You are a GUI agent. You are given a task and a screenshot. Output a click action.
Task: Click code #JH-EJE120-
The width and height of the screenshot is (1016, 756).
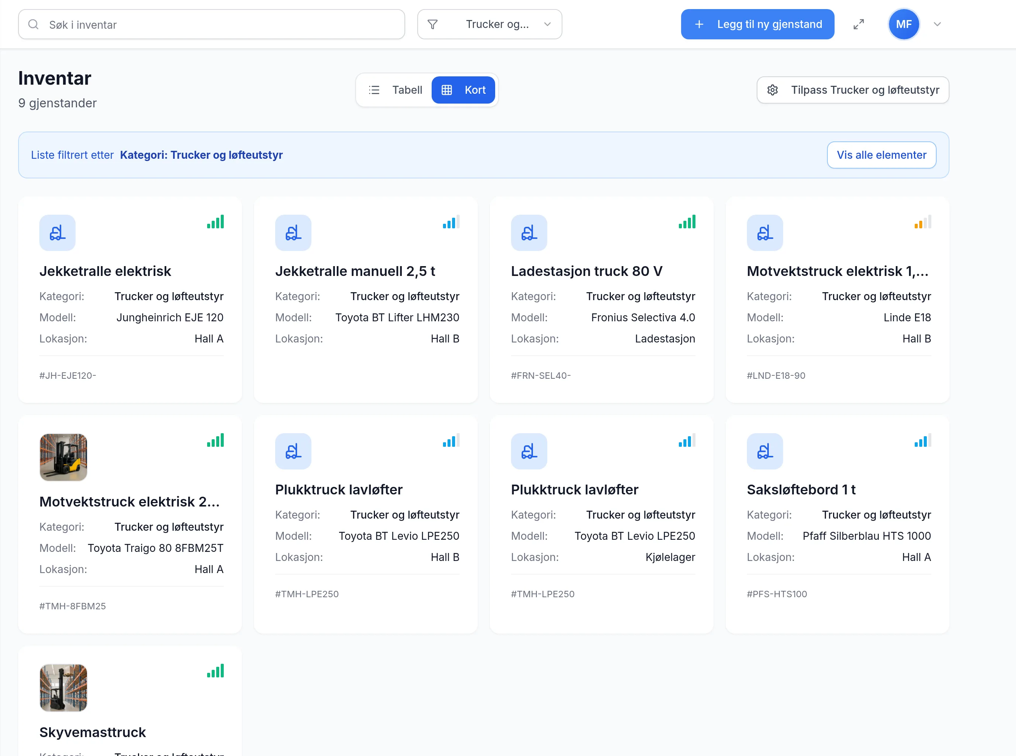click(68, 376)
